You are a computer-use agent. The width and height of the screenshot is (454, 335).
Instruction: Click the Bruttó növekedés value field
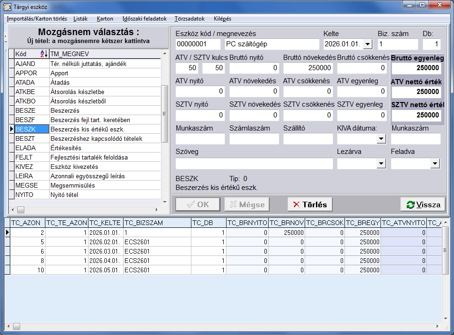(x=308, y=68)
